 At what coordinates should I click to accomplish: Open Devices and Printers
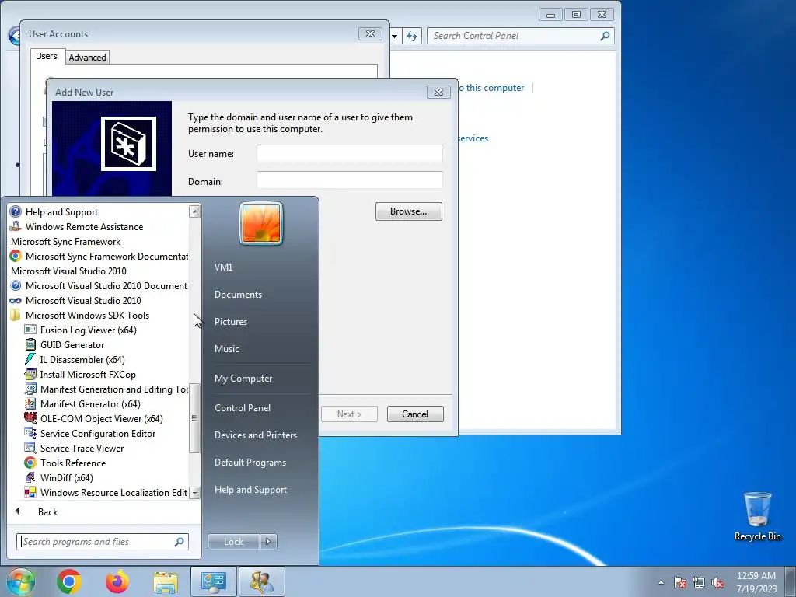(x=255, y=435)
